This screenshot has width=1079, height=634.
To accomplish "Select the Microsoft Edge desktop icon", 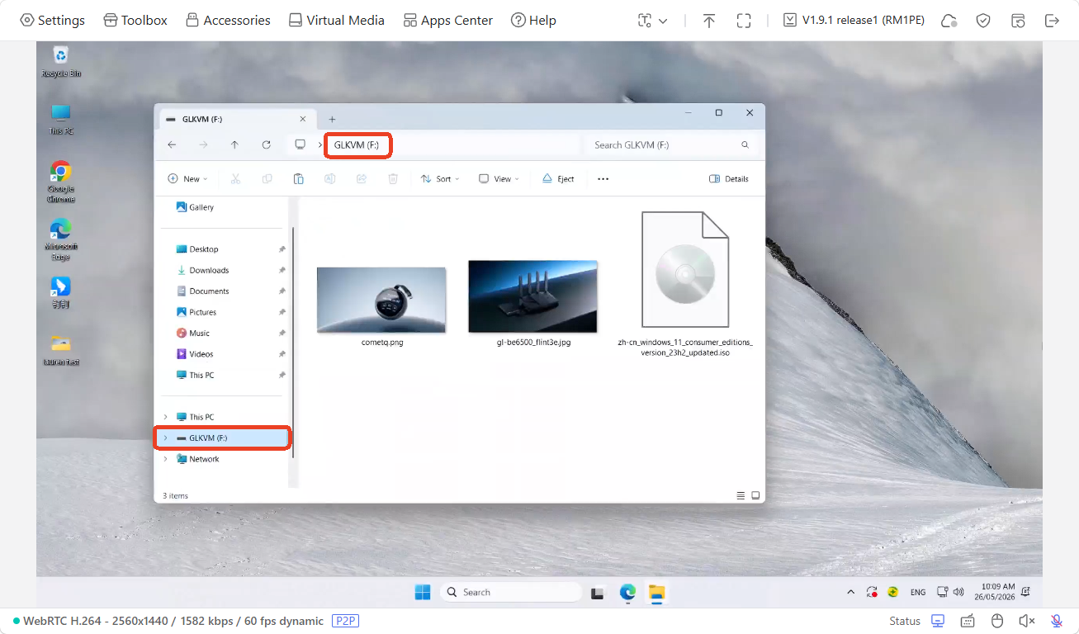I will [x=61, y=239].
